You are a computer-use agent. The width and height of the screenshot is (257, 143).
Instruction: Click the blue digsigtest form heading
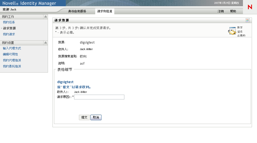65,82
